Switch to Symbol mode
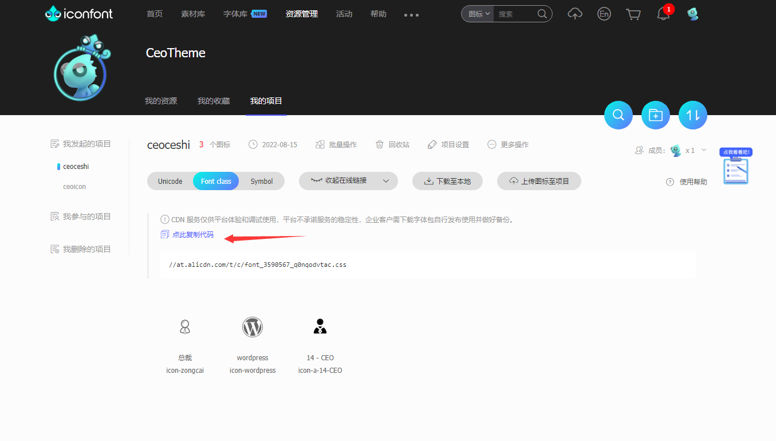 262,181
